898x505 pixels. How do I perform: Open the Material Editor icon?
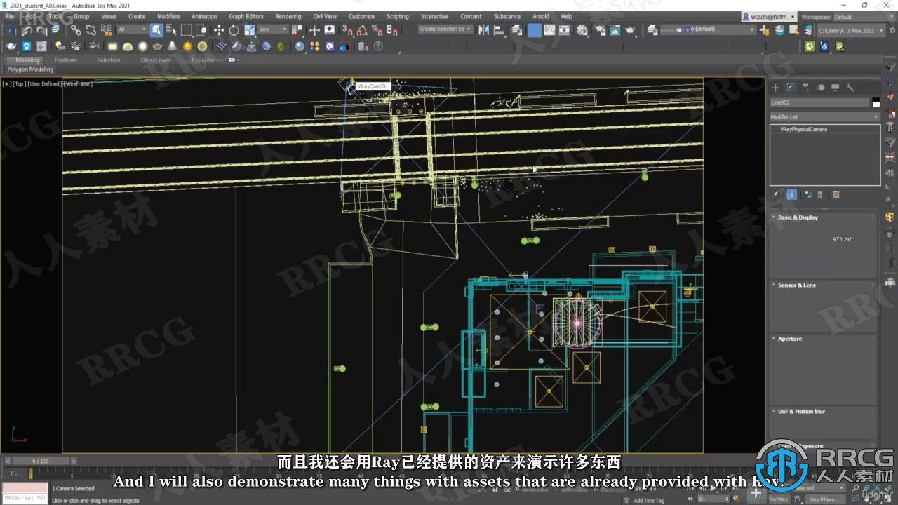click(582, 30)
